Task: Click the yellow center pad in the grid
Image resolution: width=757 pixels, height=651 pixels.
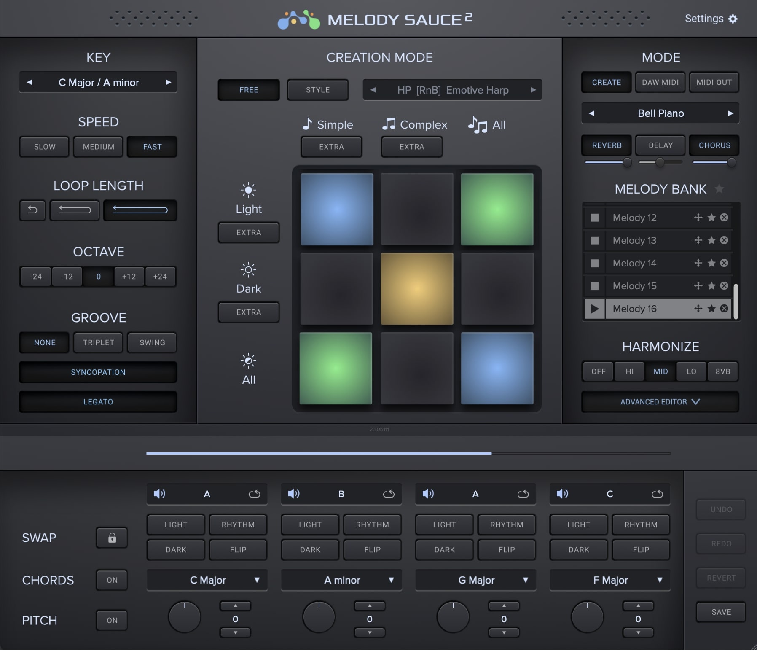Action: click(x=417, y=288)
